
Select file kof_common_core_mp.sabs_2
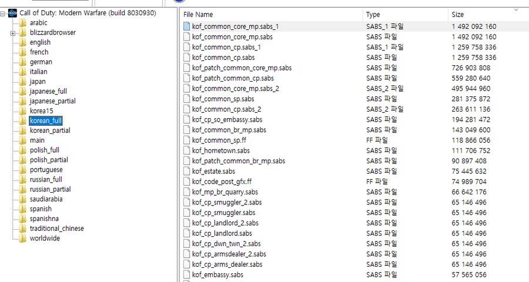tap(236, 89)
